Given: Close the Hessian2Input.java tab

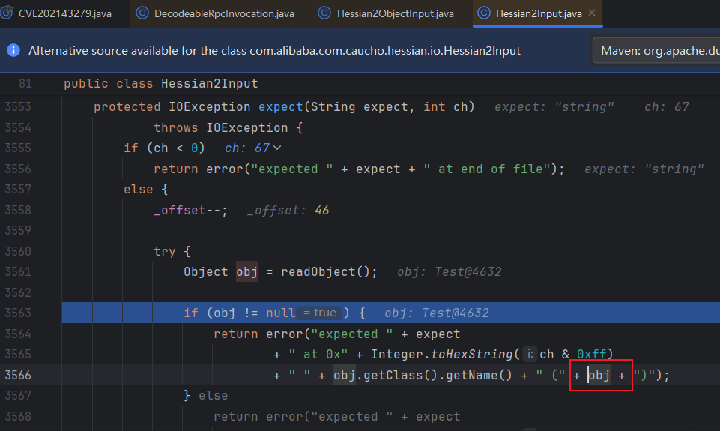Looking at the screenshot, I should tap(592, 13).
